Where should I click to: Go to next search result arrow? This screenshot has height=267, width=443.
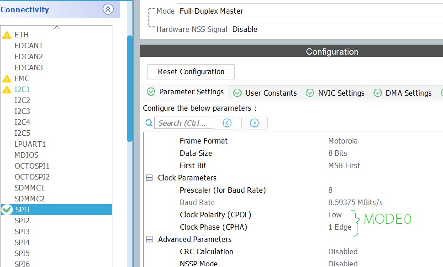pos(254,123)
